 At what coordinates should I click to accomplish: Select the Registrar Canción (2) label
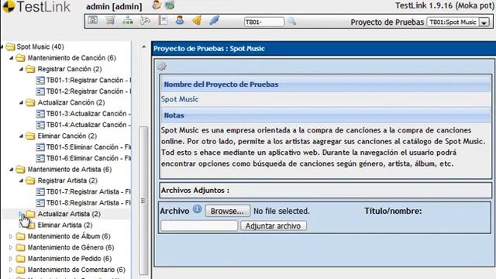click(70, 69)
